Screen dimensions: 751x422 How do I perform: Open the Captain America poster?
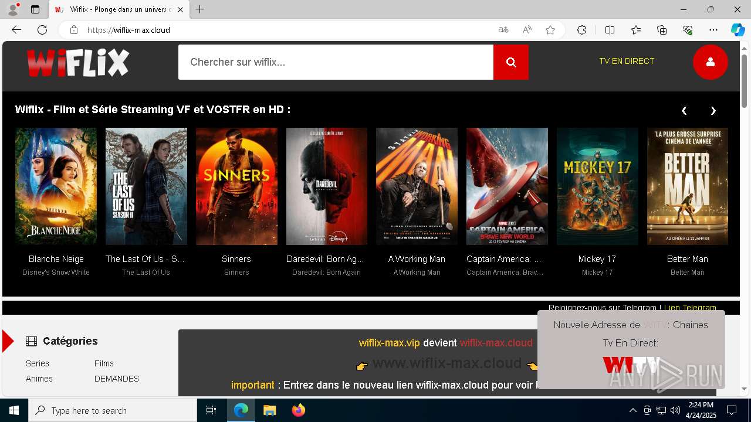tap(507, 186)
